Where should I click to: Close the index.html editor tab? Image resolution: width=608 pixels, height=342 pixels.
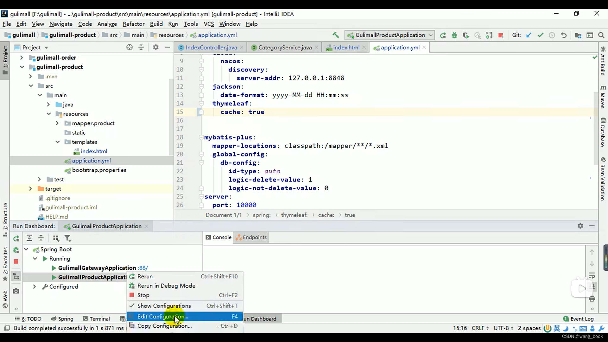(x=364, y=47)
